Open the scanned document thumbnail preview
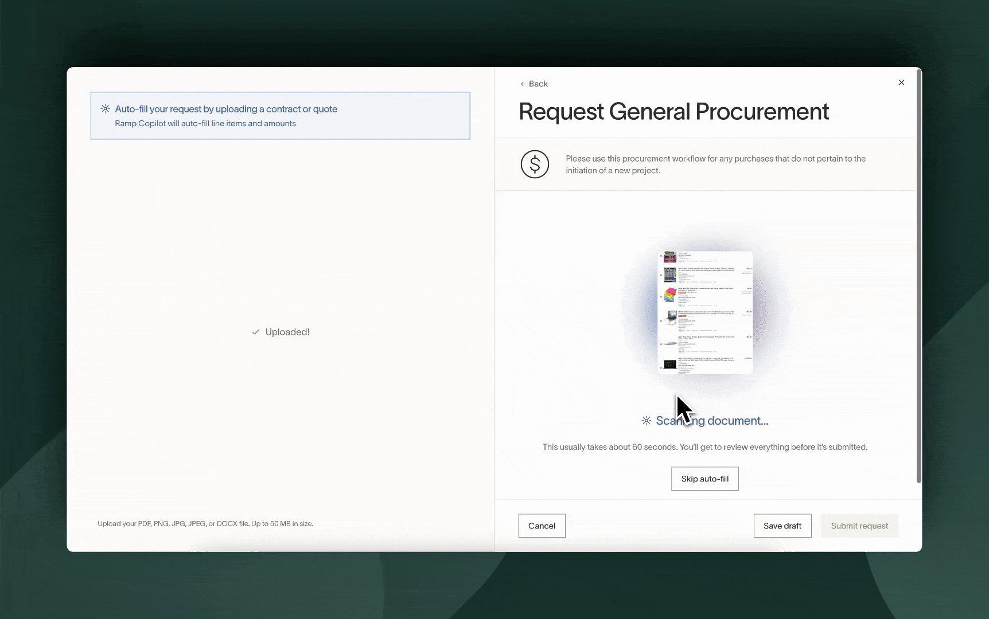Viewport: 989px width, 619px height. coord(705,312)
